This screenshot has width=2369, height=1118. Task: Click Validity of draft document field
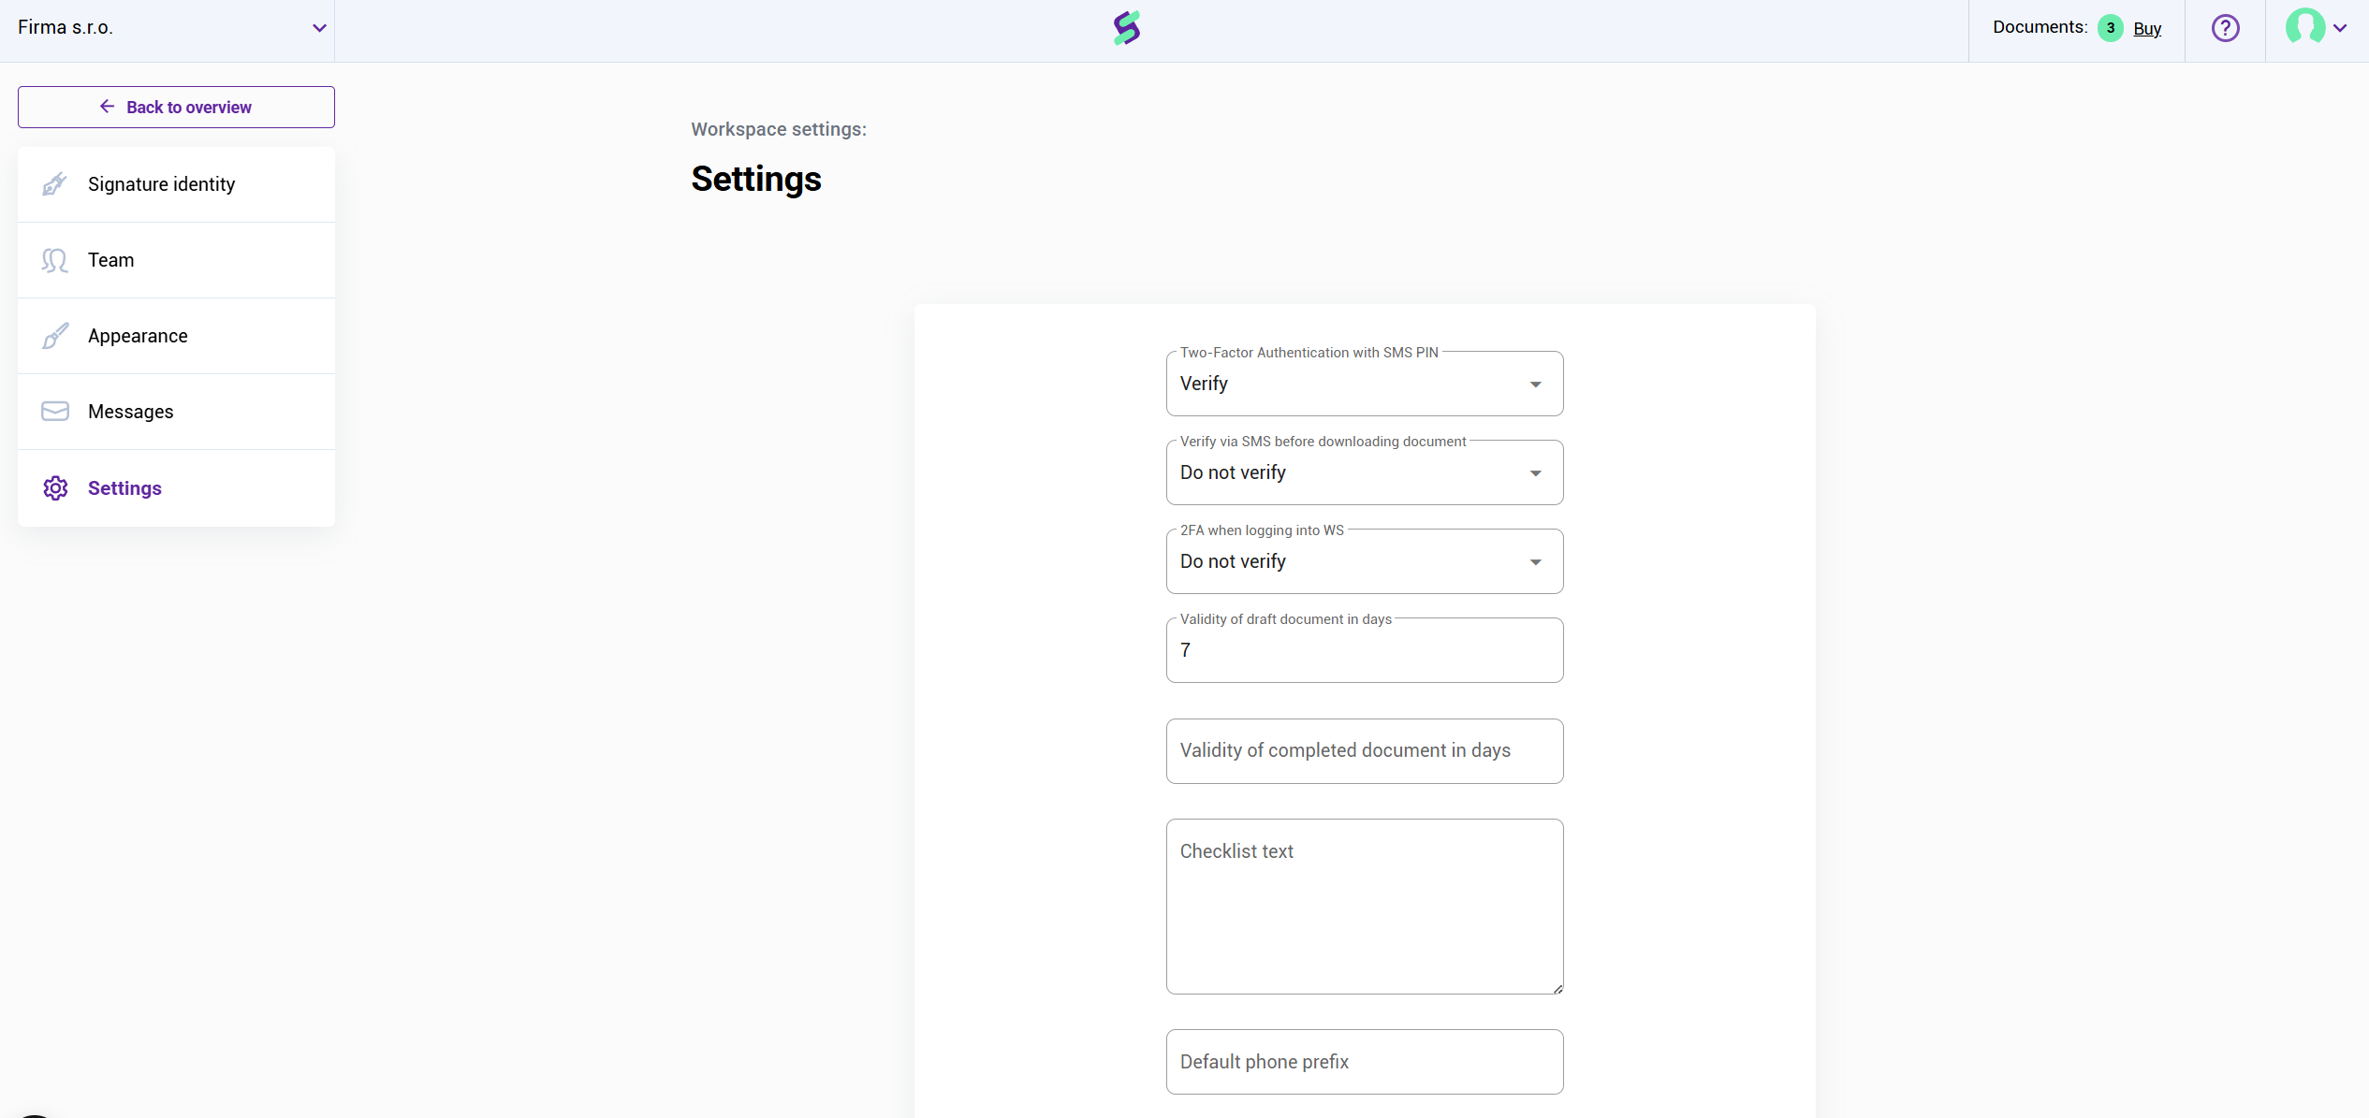coord(1364,651)
